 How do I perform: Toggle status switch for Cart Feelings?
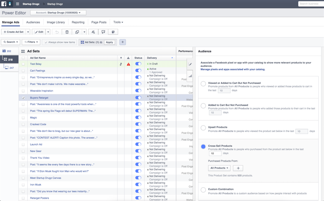point(138,71)
